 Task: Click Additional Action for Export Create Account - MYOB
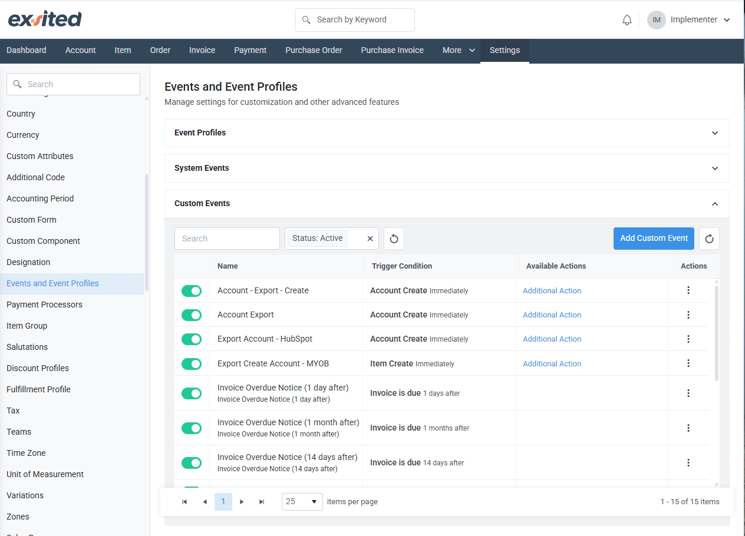[x=552, y=364]
